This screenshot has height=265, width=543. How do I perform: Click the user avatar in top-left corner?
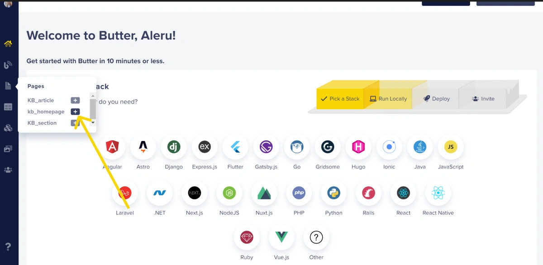click(8, 4)
